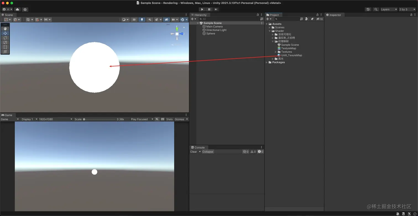The width and height of the screenshot is (418, 216).
Task: Toggle console warning messages filter
Action: coord(253,152)
